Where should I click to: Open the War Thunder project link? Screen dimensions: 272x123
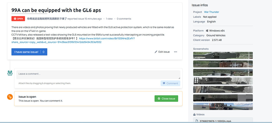(x=211, y=12)
